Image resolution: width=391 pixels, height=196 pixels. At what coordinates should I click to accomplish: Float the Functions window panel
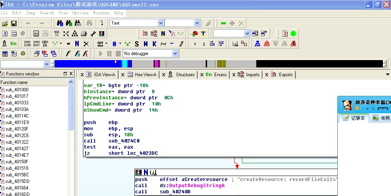(x=65, y=74)
